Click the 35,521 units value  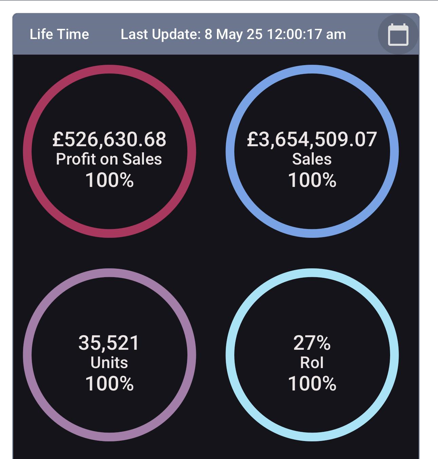(x=109, y=343)
